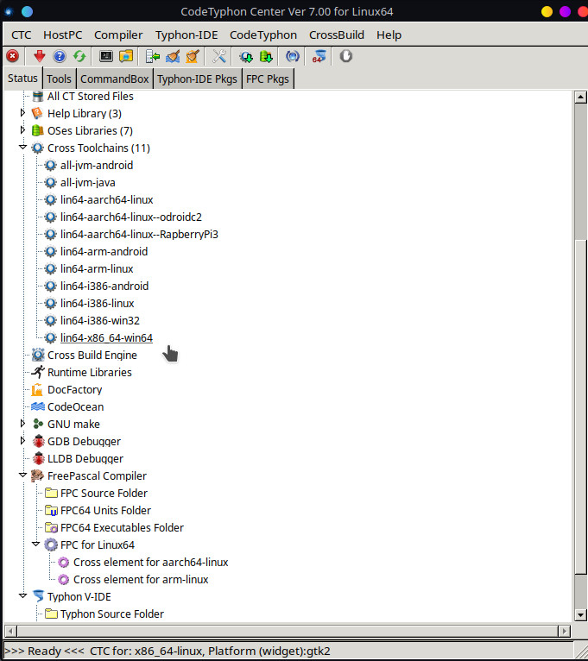
Task: Click the GDB Debugger red bug icon
Action: [x=38, y=441]
